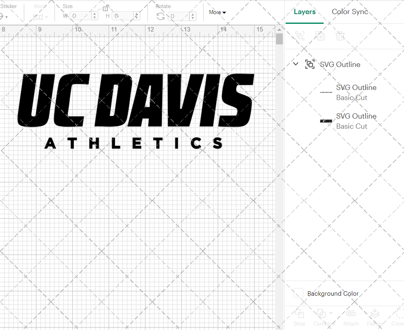Click the duplicate layer icon
The height and width of the screenshot is (330, 404).
pyautogui.click(x=320, y=36)
